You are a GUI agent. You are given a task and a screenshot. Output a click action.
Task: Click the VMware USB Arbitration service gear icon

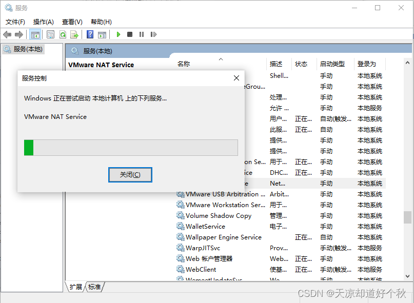(181, 194)
